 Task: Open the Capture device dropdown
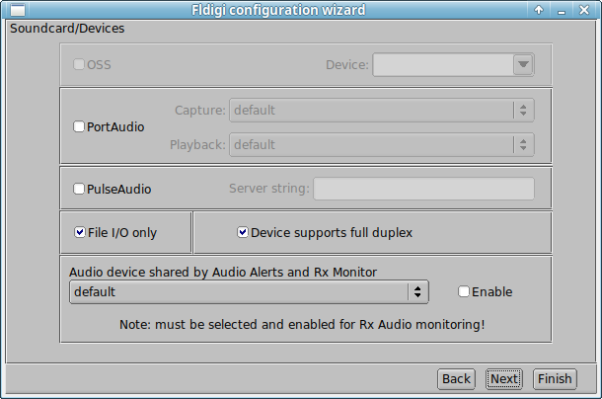point(382,111)
